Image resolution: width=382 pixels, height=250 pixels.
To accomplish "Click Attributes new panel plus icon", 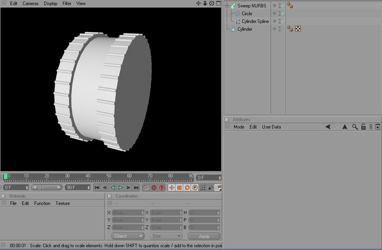I will pyautogui.click(x=378, y=127).
